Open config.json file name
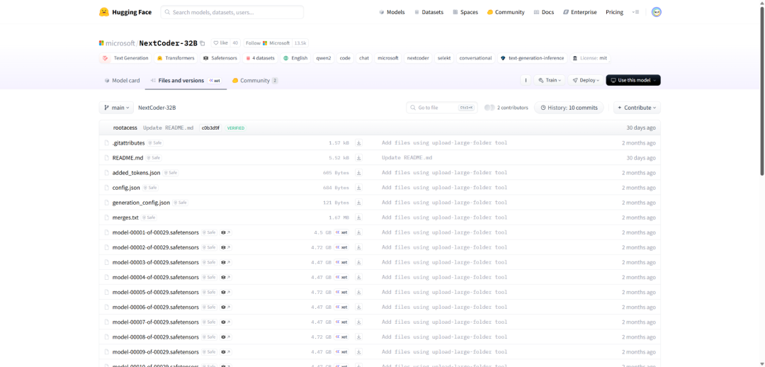 [x=126, y=188]
